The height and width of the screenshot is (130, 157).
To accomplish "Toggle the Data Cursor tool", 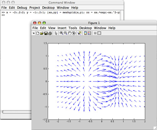I will pos(79,33).
